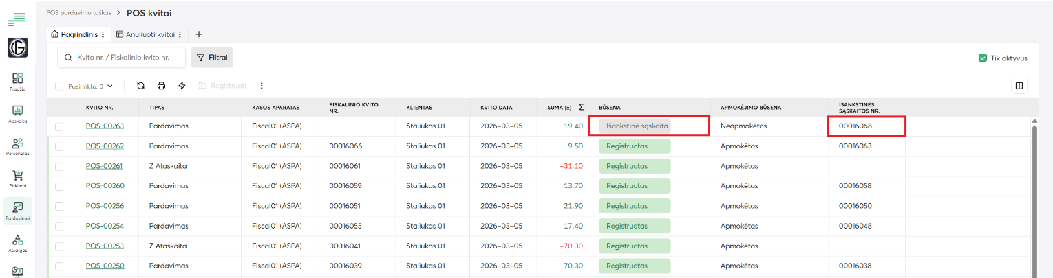
Task: Add a new tab with the plus button
Action: 198,34
